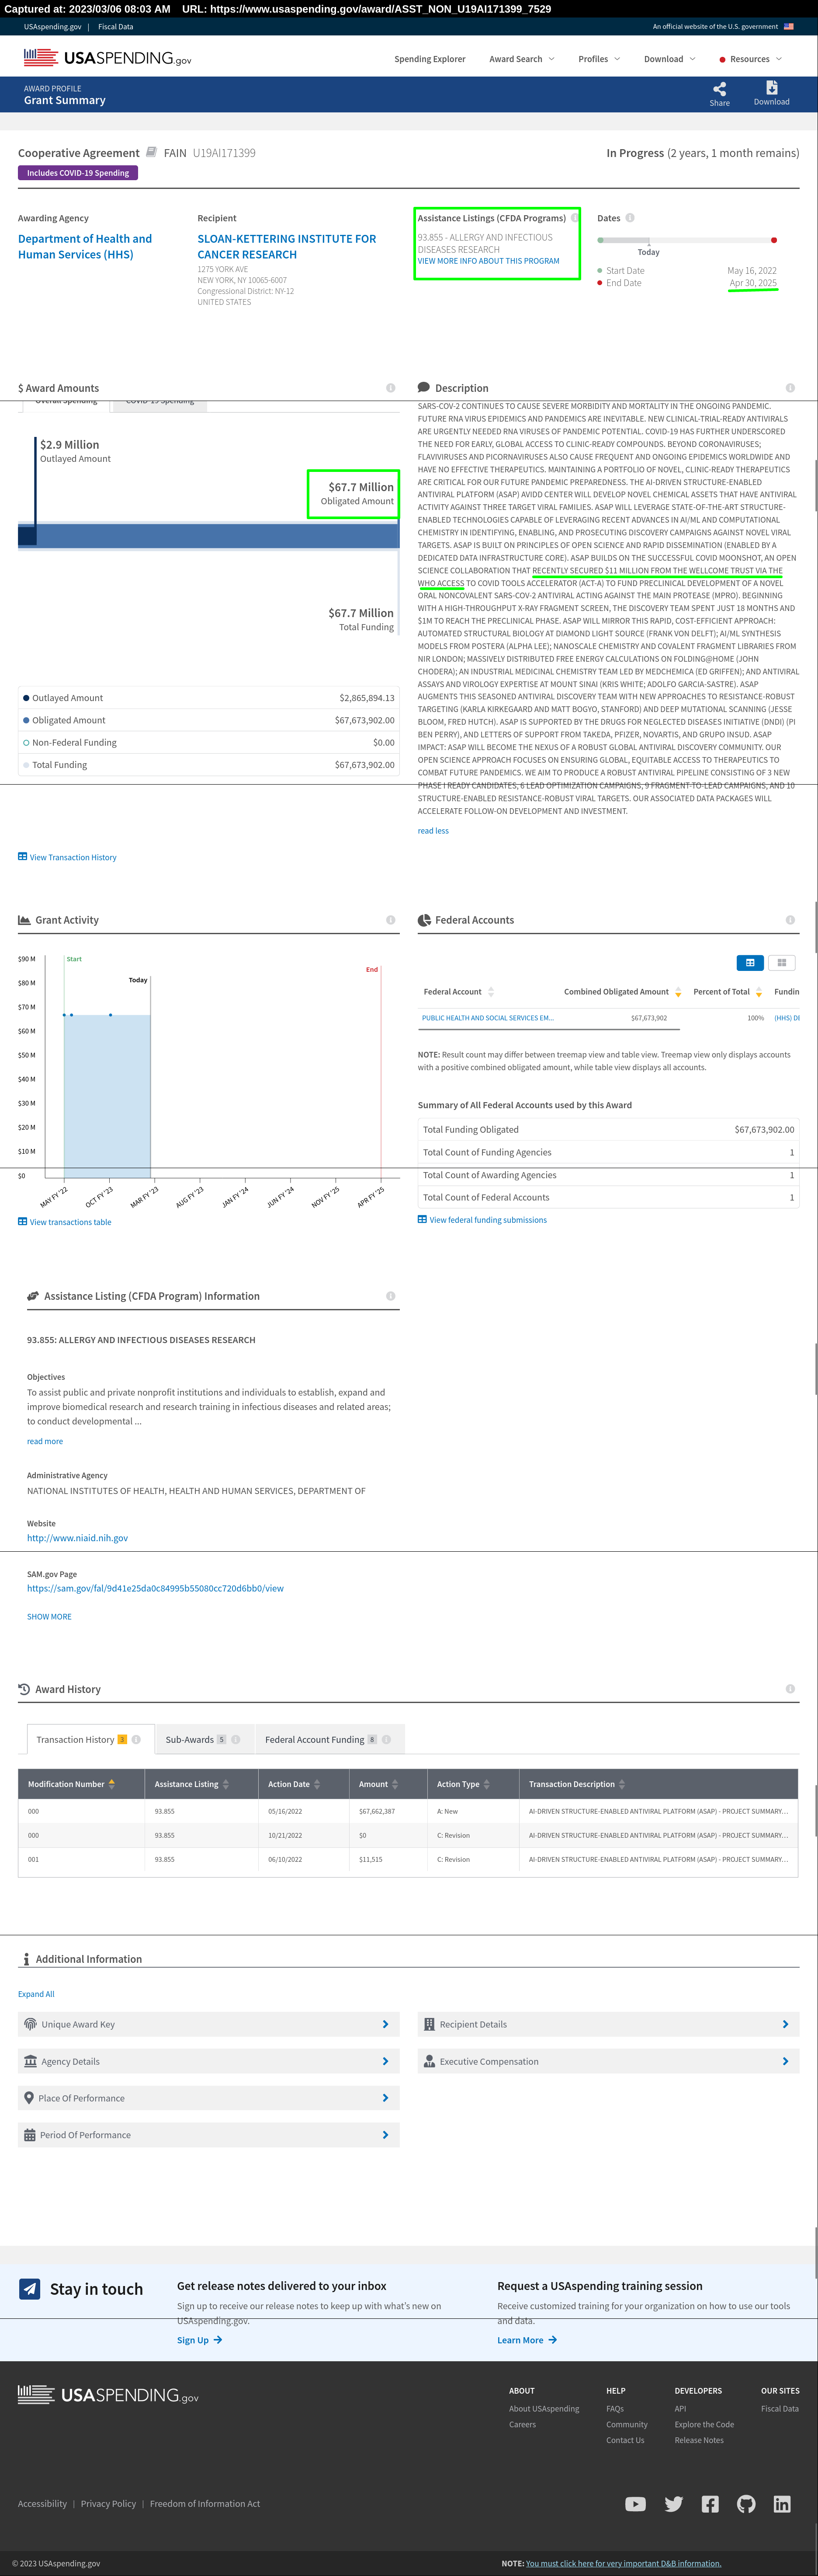The width and height of the screenshot is (818, 2576).
Task: Expand the Recipient Details section
Action: (608, 2024)
